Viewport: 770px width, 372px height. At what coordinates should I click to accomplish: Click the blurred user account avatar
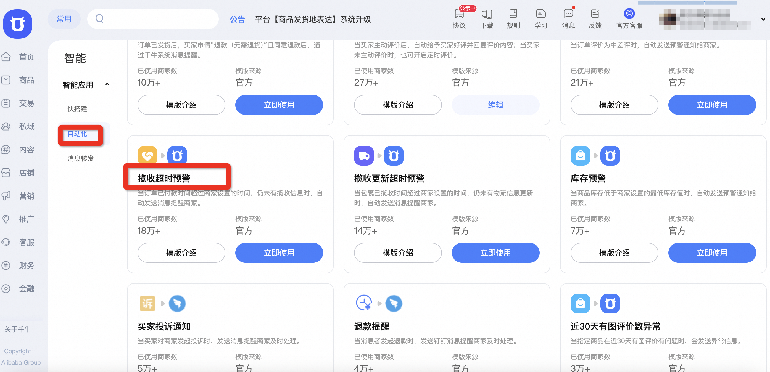click(x=667, y=19)
